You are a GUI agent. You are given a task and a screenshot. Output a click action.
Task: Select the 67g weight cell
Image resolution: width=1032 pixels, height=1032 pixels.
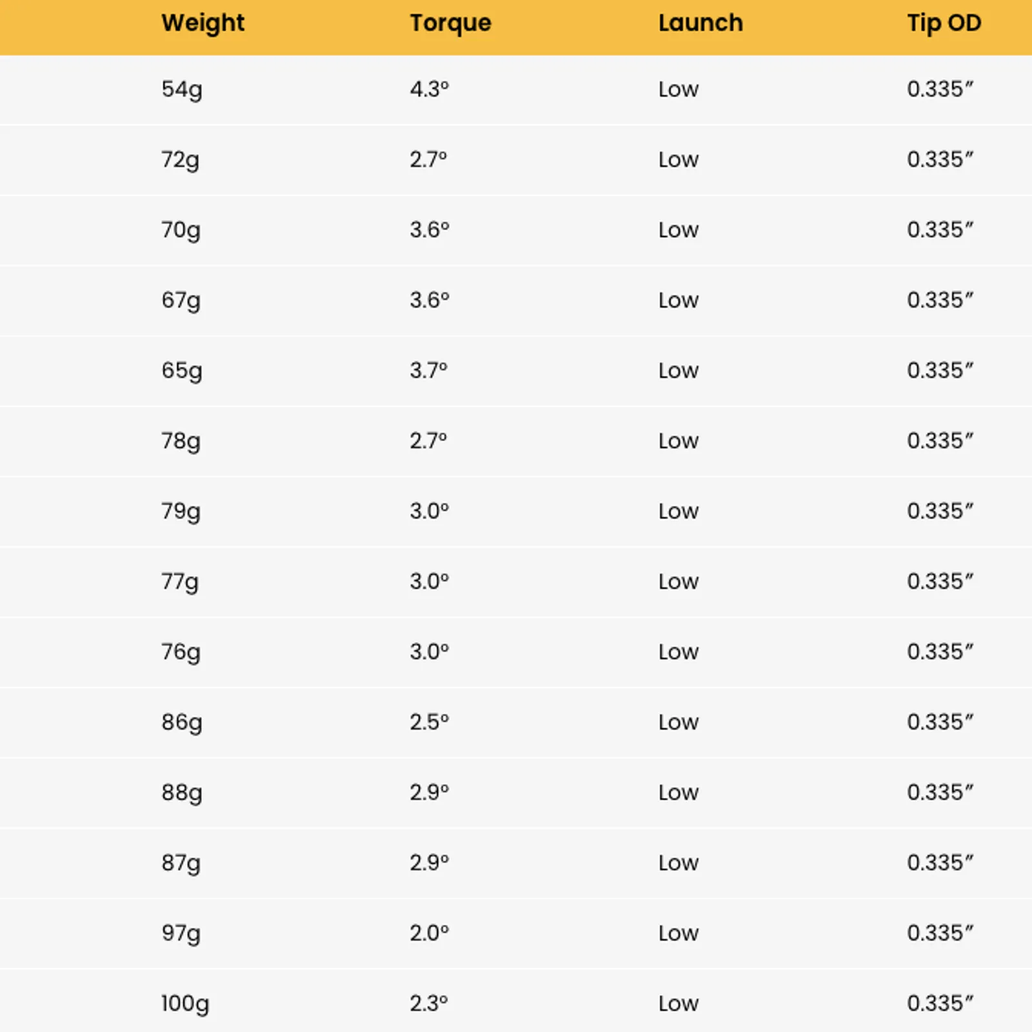[x=181, y=301]
